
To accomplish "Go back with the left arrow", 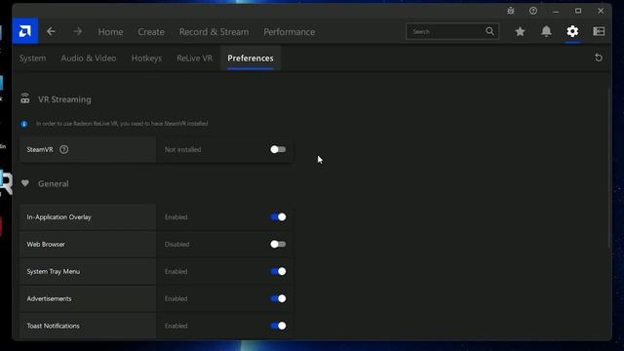I will 51,31.
